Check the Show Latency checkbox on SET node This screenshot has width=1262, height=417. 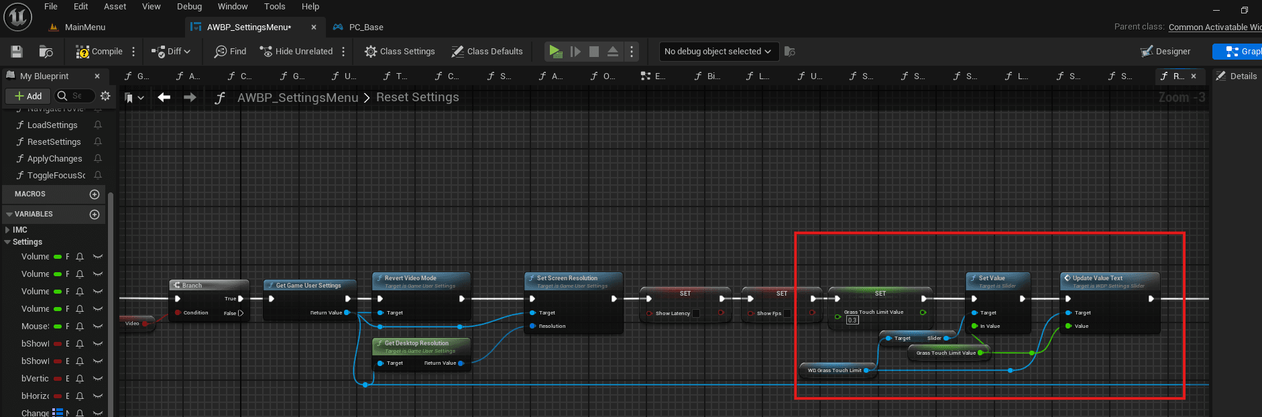(x=696, y=314)
